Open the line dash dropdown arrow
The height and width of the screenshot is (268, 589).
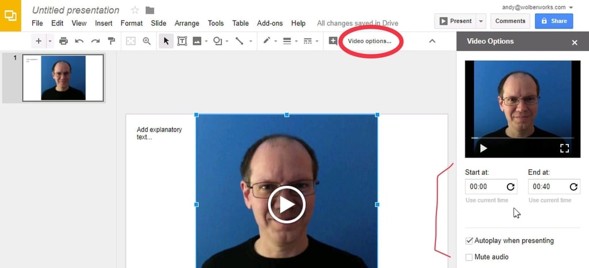coord(317,41)
